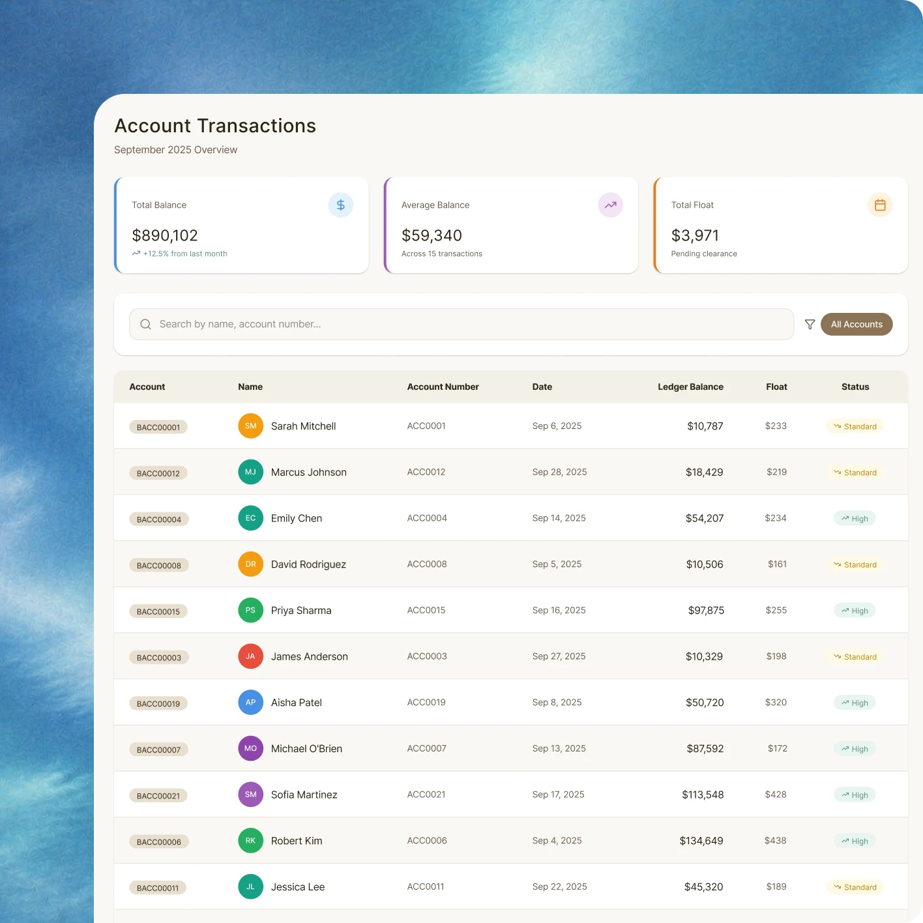Click the trend icon on Average Balance card
The width and height of the screenshot is (923, 923).
[611, 205]
